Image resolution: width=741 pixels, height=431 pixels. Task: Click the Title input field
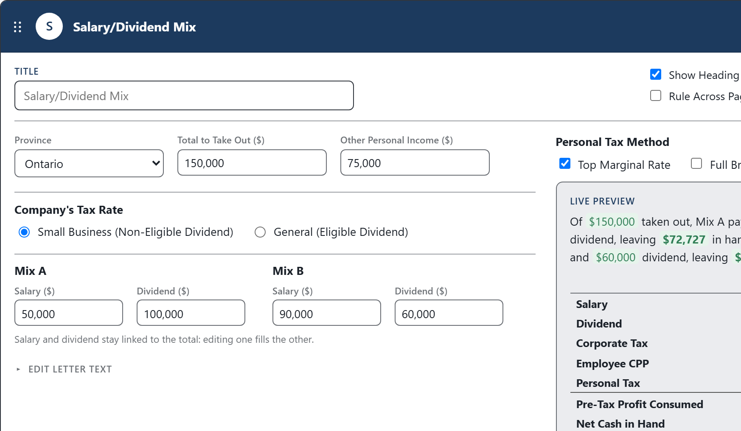(x=184, y=95)
